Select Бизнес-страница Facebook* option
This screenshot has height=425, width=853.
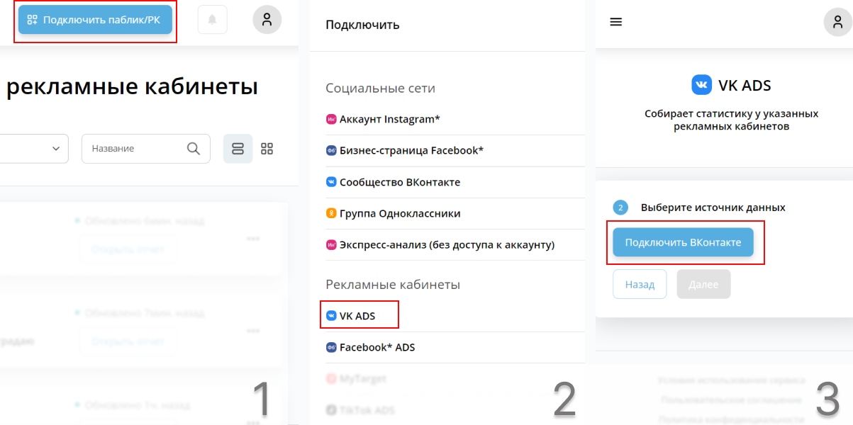coord(411,150)
